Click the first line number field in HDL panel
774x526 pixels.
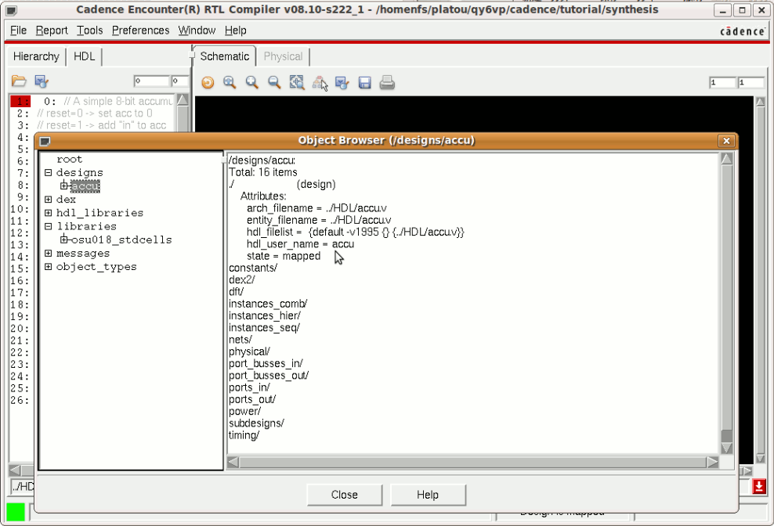(x=151, y=81)
